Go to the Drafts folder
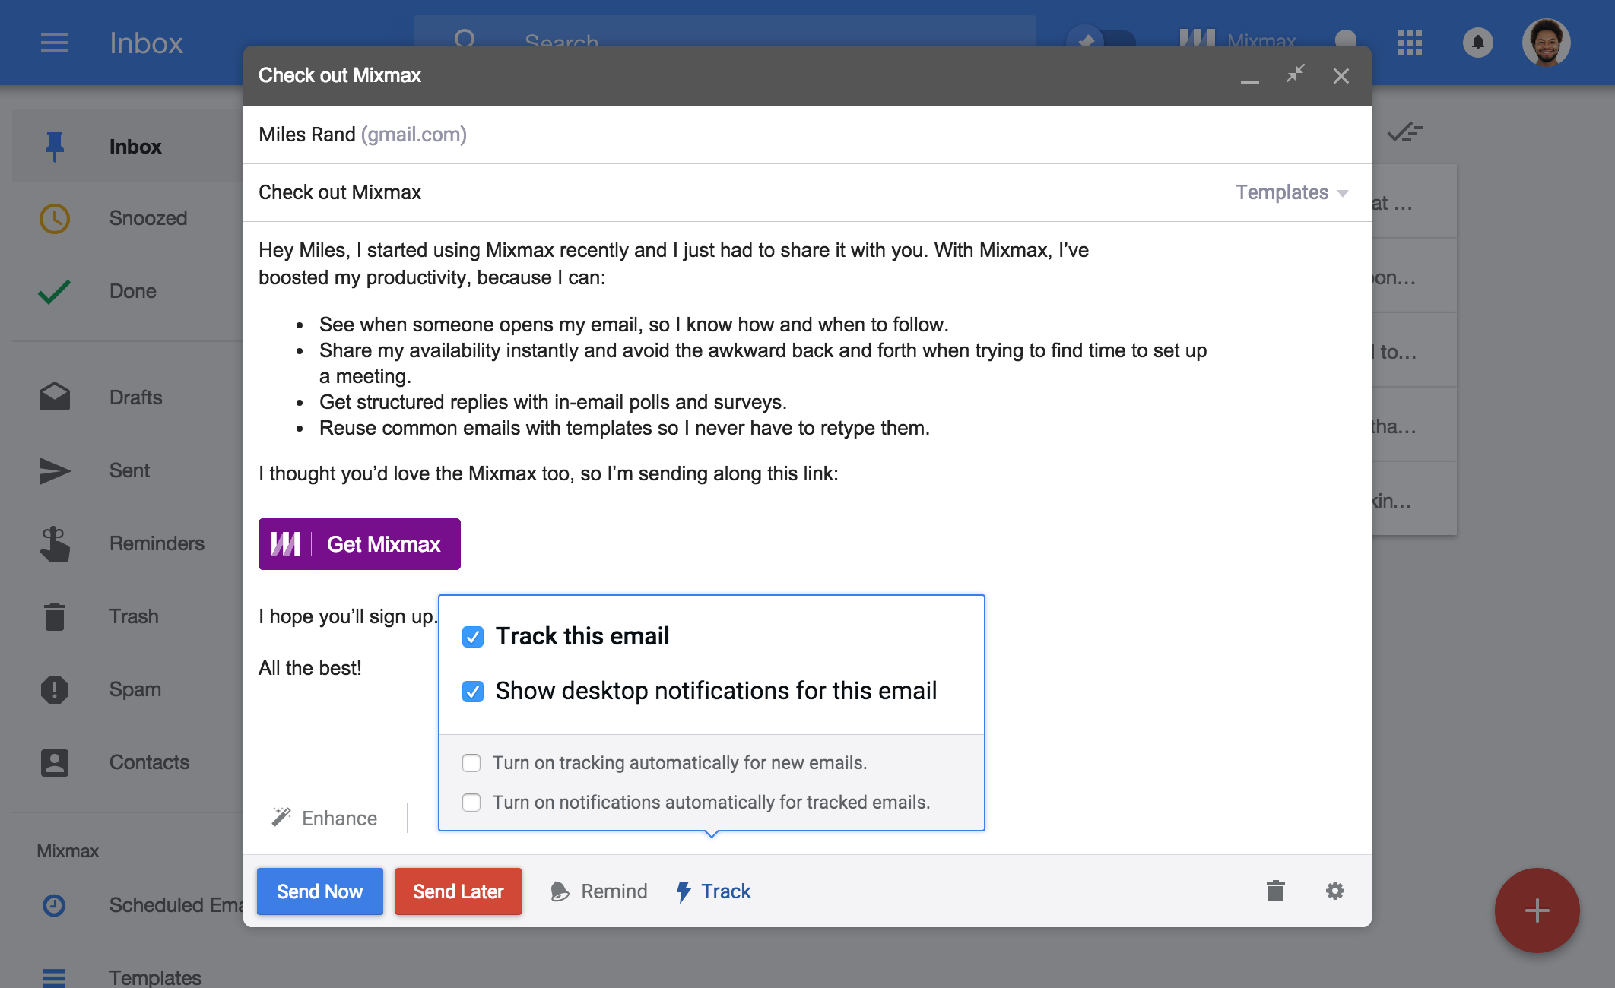The height and width of the screenshot is (988, 1615). (x=135, y=397)
